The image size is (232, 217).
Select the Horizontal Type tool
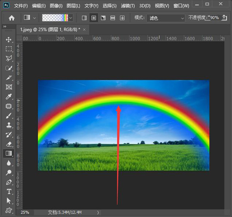tap(9, 192)
